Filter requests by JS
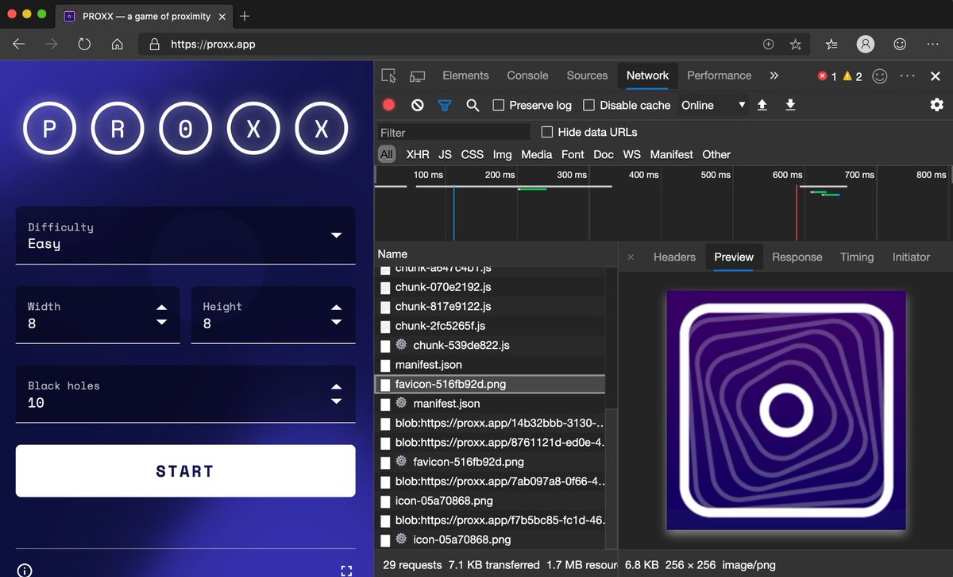 coord(445,155)
